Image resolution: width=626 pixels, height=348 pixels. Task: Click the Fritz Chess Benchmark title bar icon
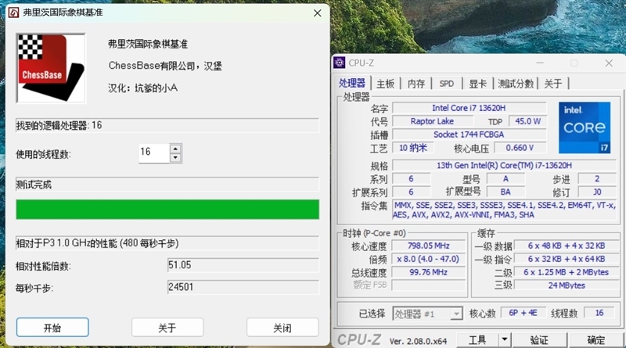(x=13, y=13)
